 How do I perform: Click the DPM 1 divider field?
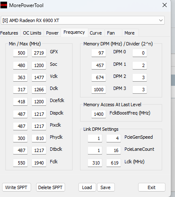140,65
